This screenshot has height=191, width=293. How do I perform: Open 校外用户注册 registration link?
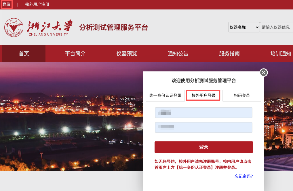[37, 4]
